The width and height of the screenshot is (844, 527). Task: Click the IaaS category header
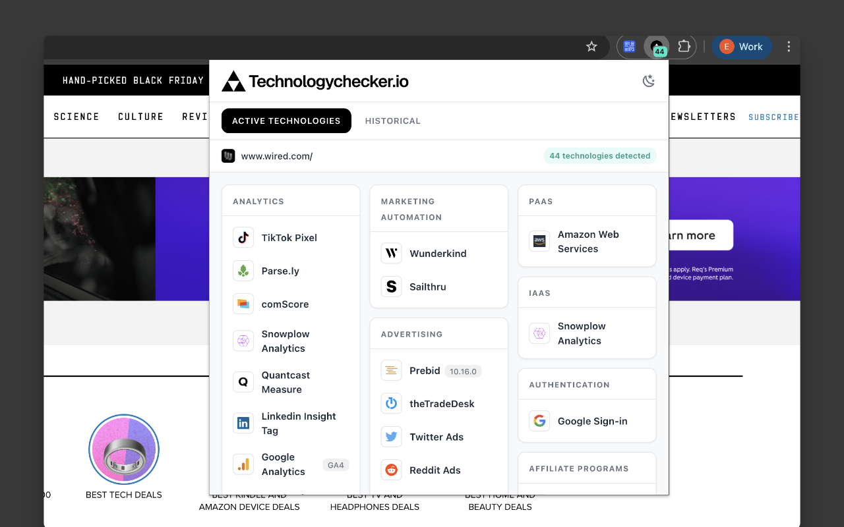click(x=539, y=293)
